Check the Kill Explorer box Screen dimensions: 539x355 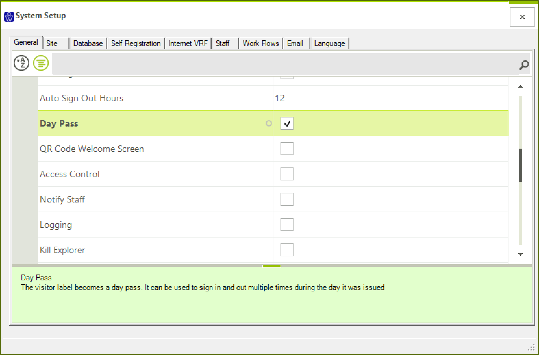point(287,250)
